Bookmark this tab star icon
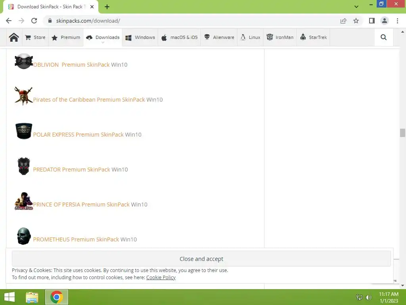The image size is (406, 305). pos(356,21)
